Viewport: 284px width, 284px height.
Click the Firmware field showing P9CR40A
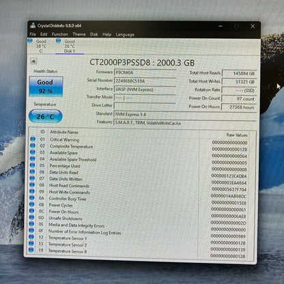[145, 73]
